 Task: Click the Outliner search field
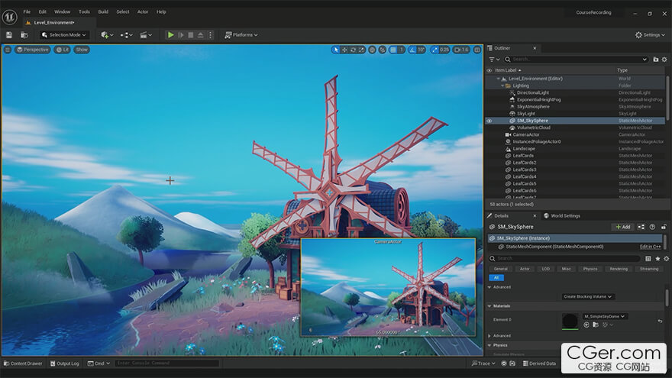pyautogui.click(x=576, y=60)
